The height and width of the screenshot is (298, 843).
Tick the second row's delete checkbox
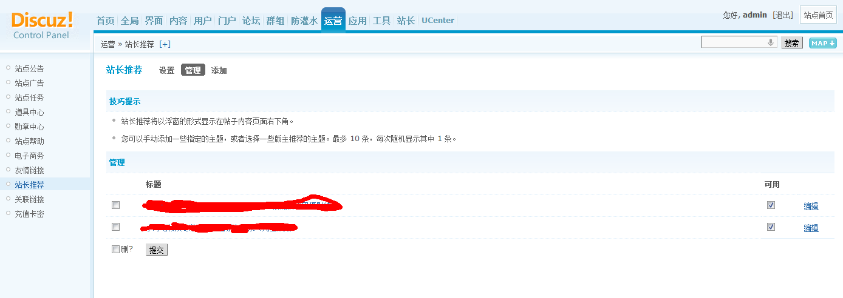(x=115, y=227)
